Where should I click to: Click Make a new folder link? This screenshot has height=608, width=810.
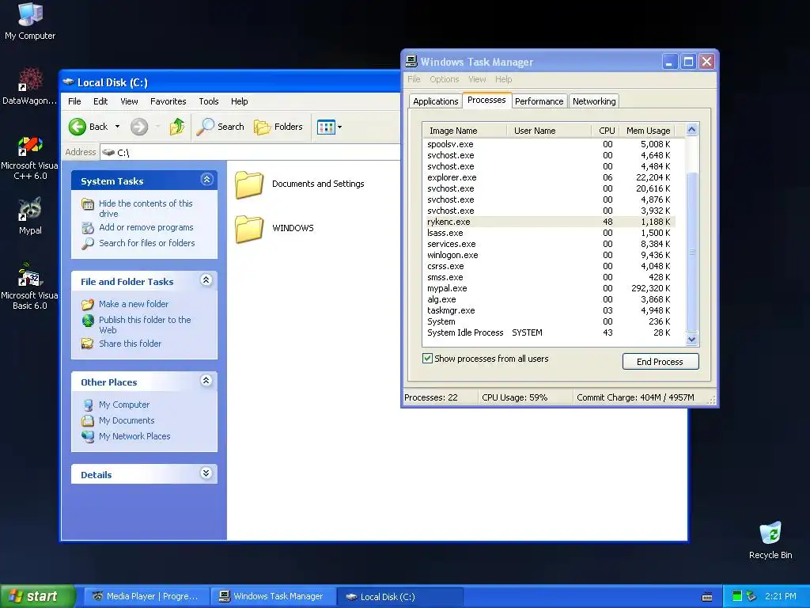(134, 304)
